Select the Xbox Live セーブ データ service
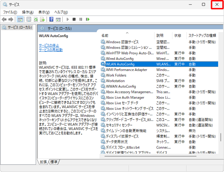Image resolution: width=224 pixels, height=172 pixels. [x=122, y=103]
